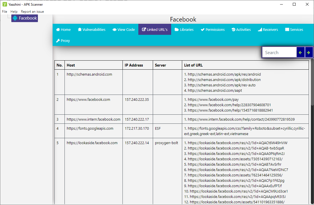314x205 pixels.
Task: Open the Help menu
Action: tap(14, 12)
